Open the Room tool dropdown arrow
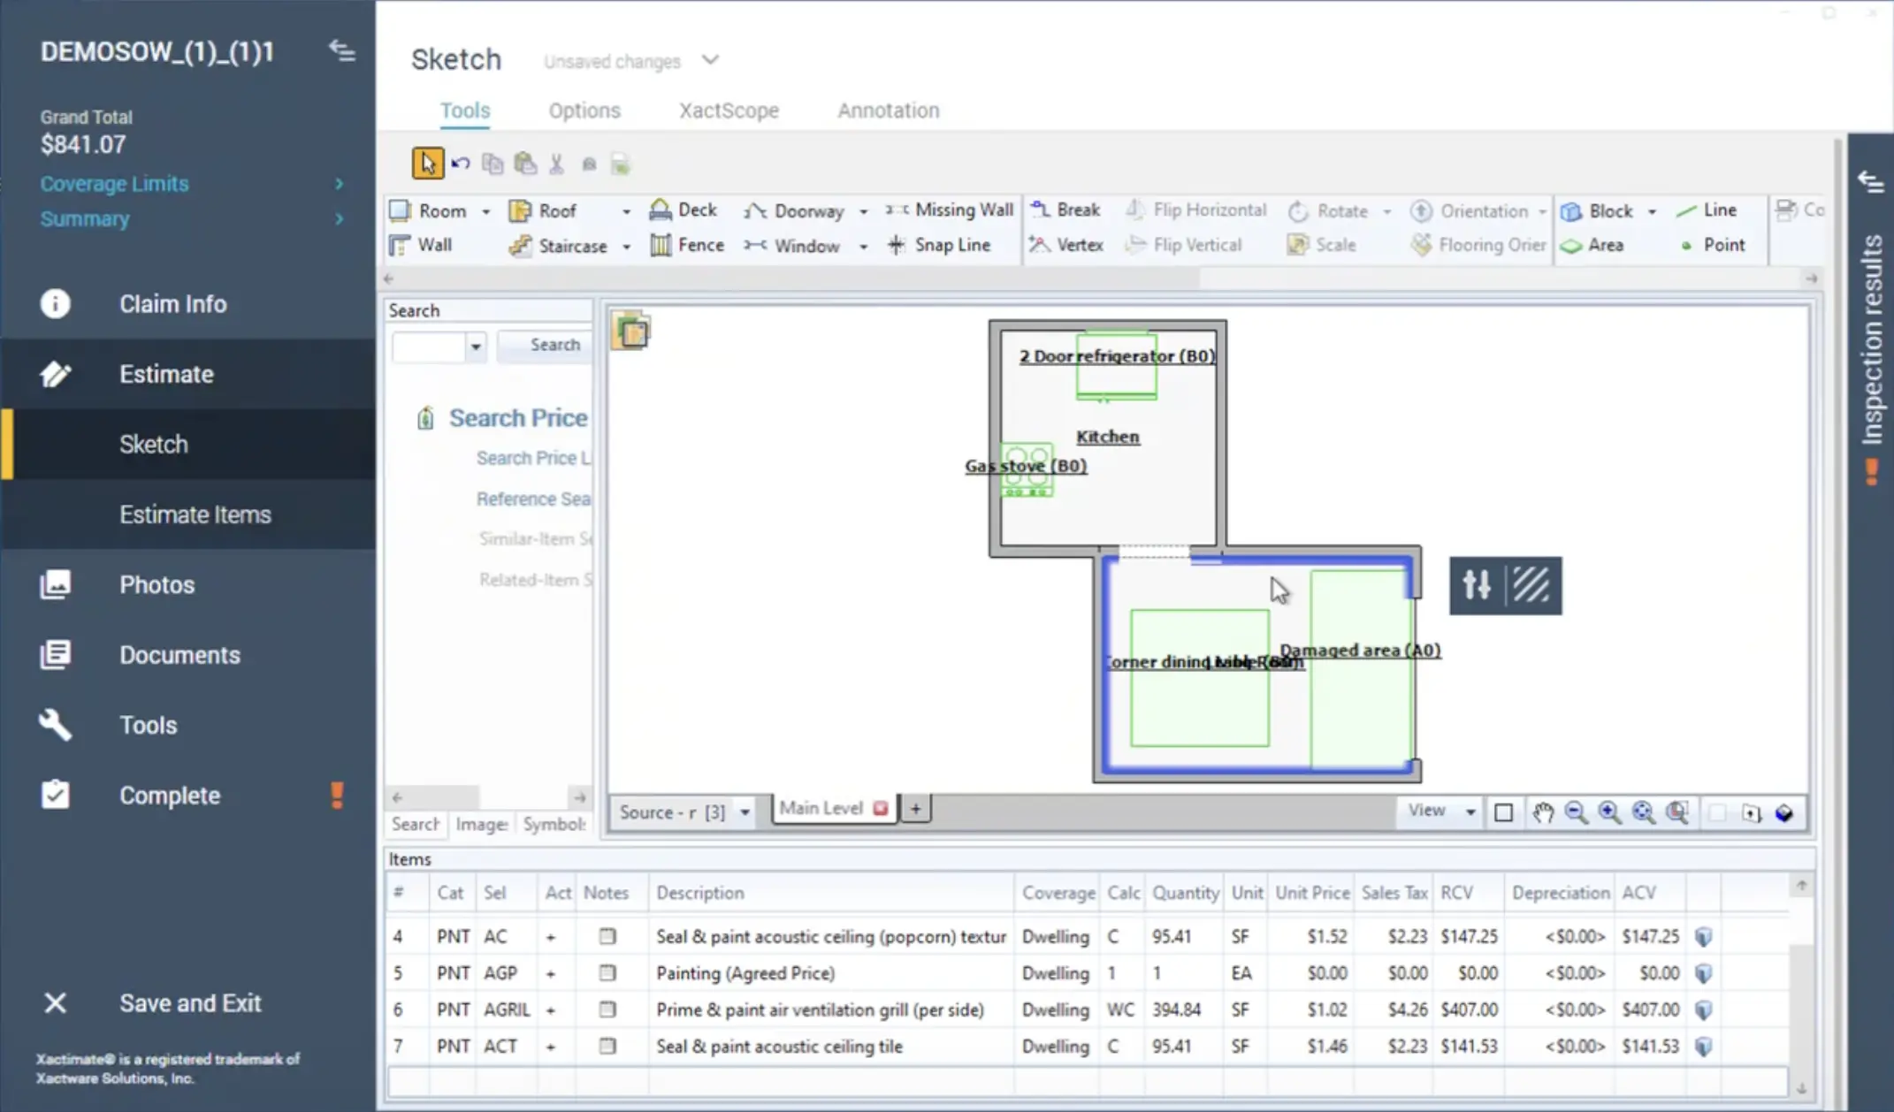Viewport: 1894px width, 1112px height. click(x=485, y=211)
